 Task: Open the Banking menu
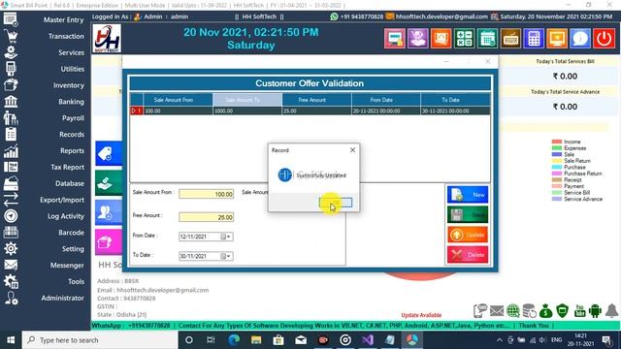coord(71,102)
